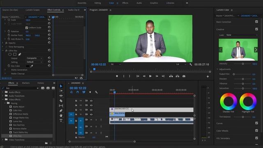
Task: Click Add Marker in program monitor
Action: tap(117, 76)
